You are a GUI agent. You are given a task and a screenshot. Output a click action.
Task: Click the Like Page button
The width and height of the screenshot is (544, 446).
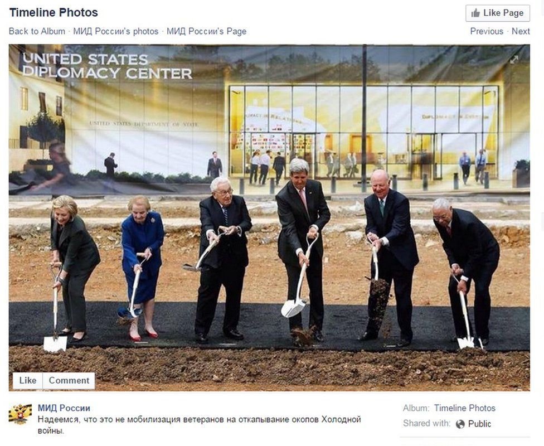(498, 13)
